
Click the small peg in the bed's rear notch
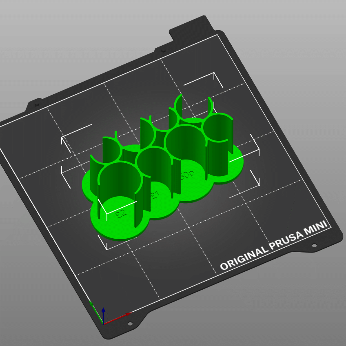[163, 51]
